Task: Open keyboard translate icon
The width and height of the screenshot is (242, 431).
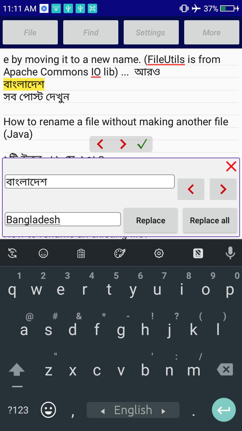Action: tap(12, 253)
